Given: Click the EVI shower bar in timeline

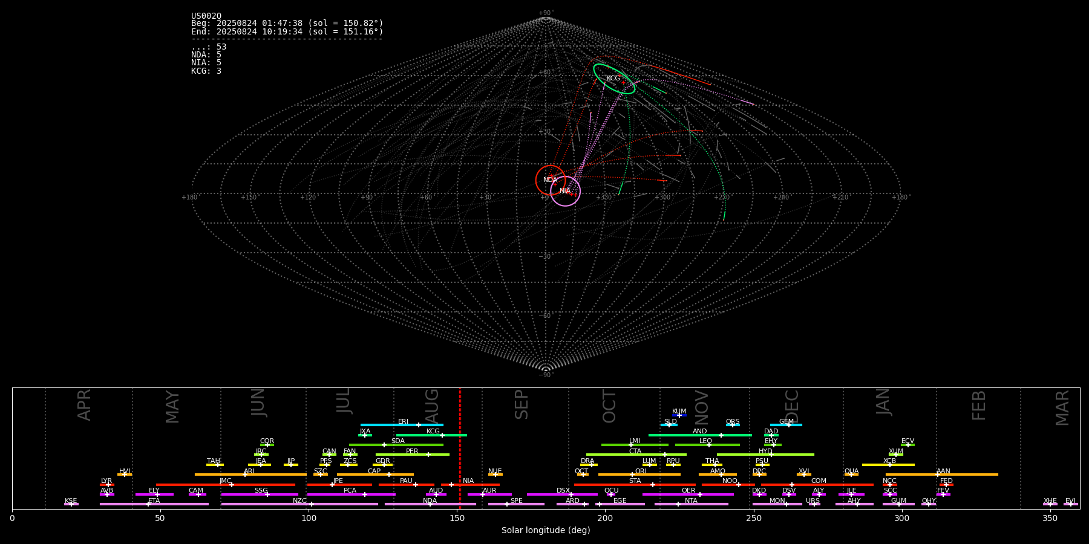Looking at the screenshot, I should point(1070,504).
